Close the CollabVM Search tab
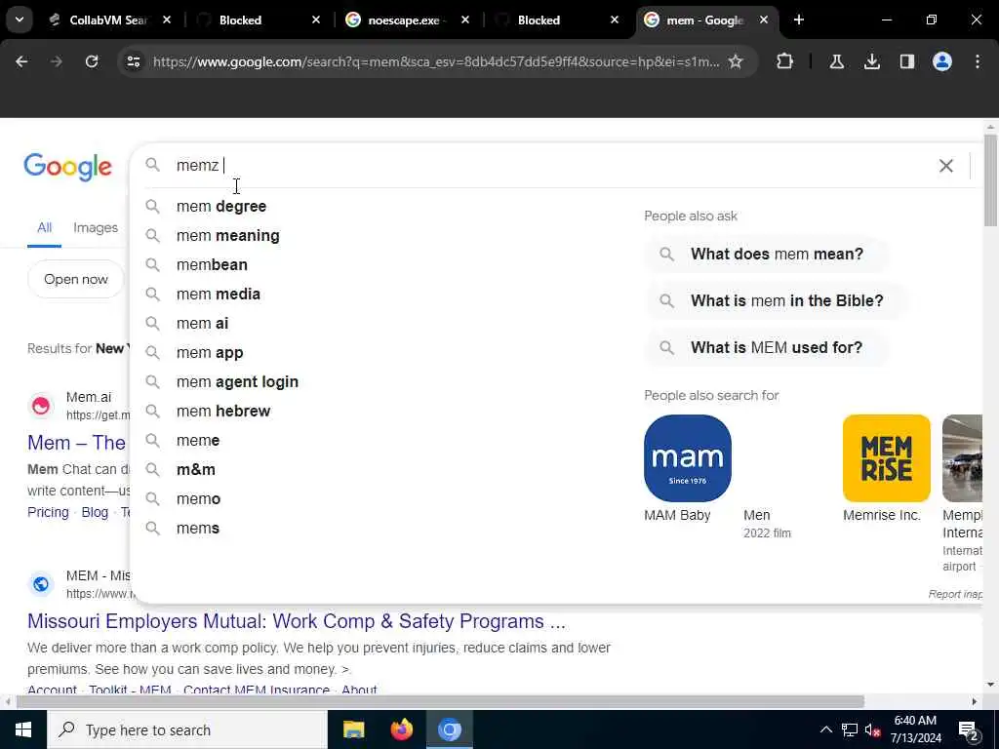Screen dimensions: 999x749 pos(166,20)
